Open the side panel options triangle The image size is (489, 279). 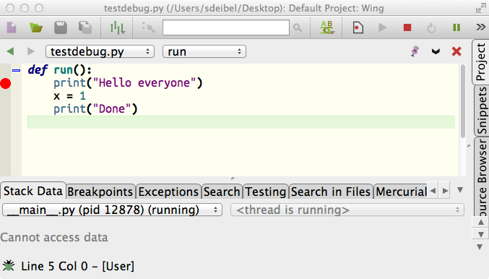pyautogui.click(x=480, y=247)
